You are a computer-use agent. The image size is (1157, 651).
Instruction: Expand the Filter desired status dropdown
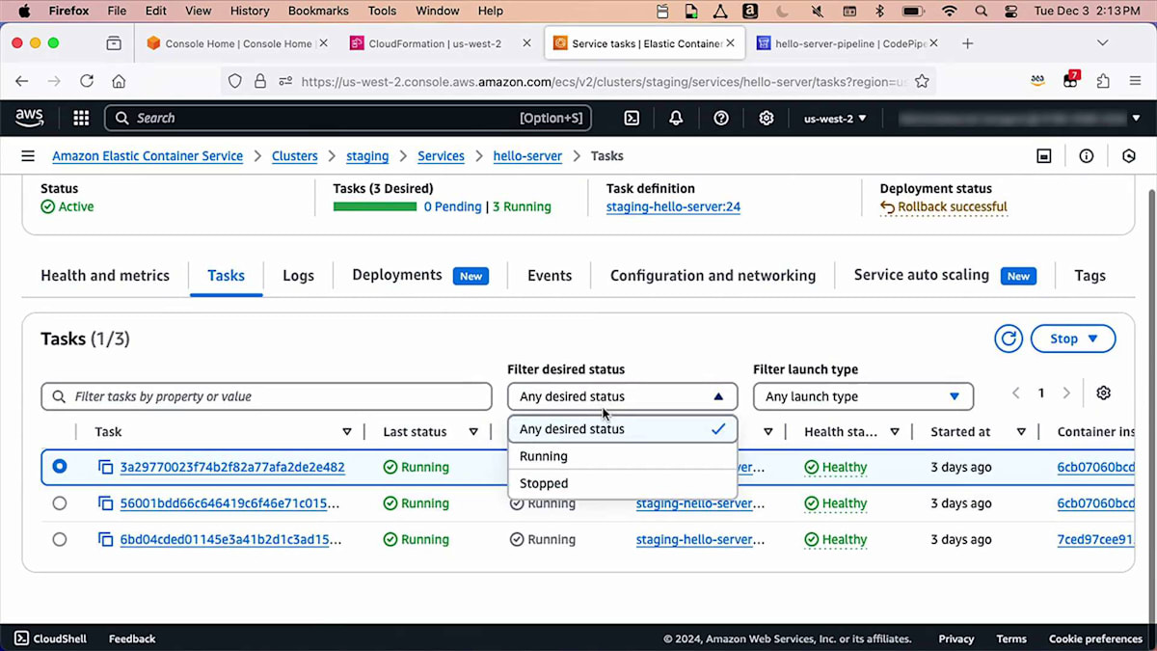click(x=622, y=396)
